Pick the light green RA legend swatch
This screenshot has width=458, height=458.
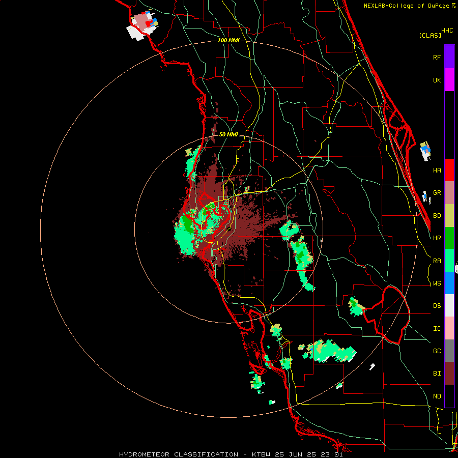(449, 261)
